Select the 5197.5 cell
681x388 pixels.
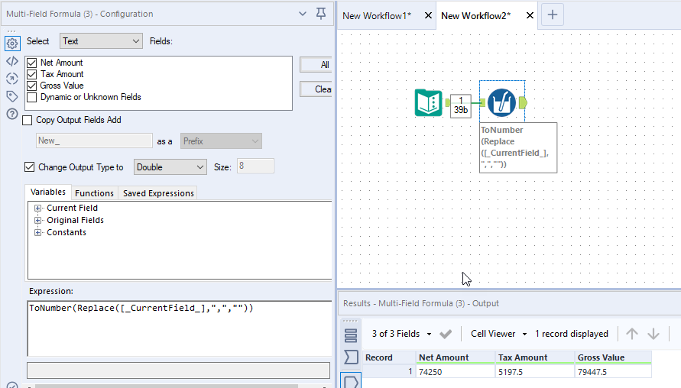point(535,371)
